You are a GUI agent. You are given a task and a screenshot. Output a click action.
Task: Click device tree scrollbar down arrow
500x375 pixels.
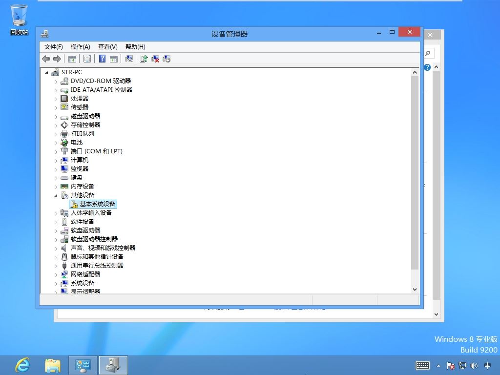[415, 289]
